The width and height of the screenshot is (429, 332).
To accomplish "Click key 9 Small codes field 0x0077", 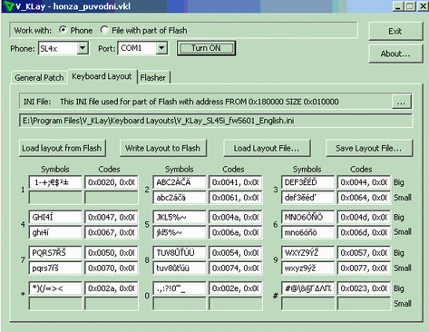I will 364,268.
